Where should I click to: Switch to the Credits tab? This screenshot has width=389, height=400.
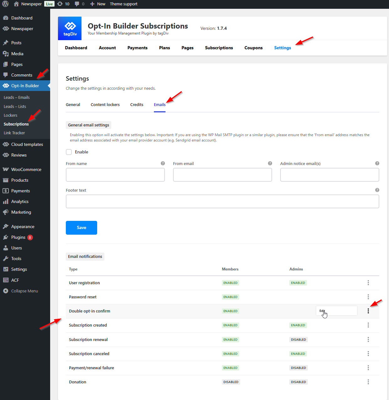[137, 104]
